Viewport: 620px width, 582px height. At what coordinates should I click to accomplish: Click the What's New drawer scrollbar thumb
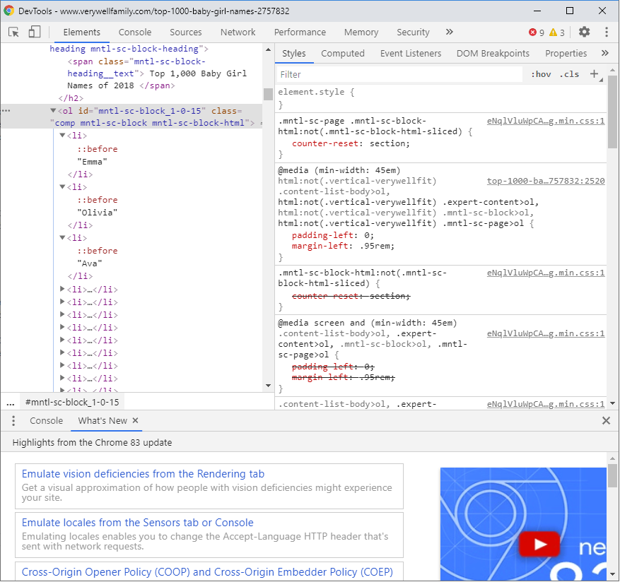pyautogui.click(x=612, y=476)
